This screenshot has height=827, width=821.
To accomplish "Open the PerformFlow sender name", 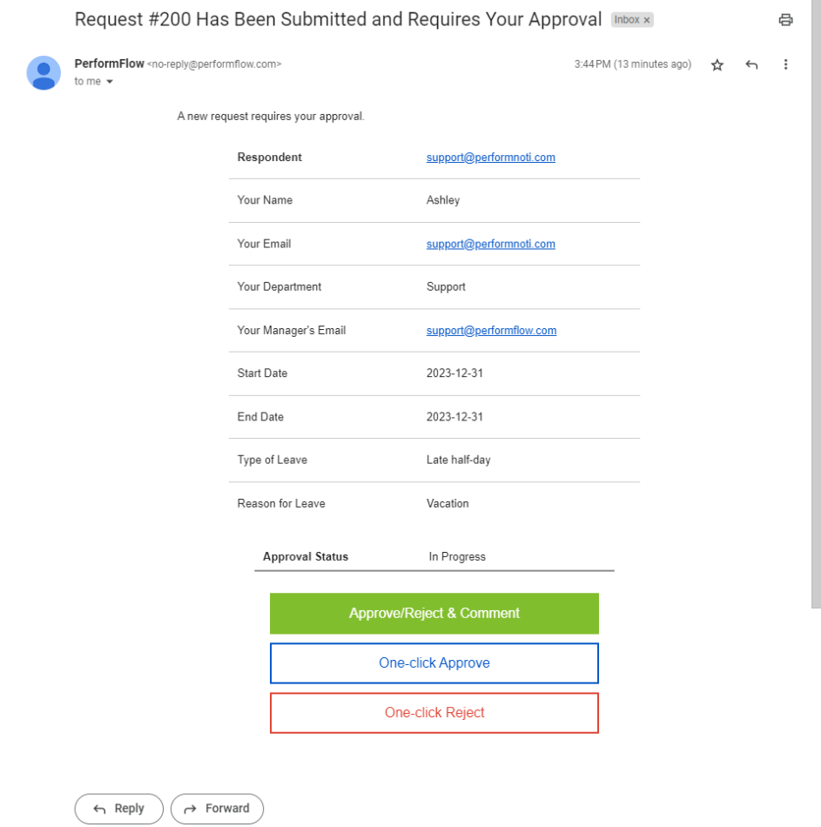I will click(108, 63).
